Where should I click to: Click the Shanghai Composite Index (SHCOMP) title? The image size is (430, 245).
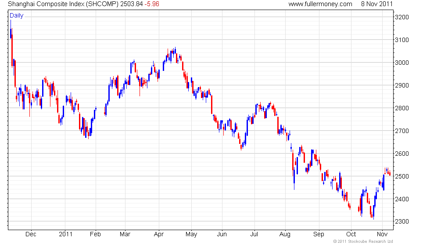tap(63, 4)
